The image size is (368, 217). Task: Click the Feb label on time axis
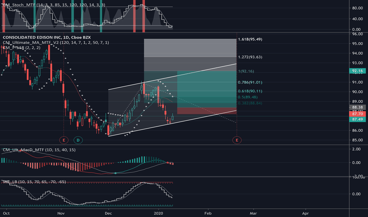(x=208, y=213)
